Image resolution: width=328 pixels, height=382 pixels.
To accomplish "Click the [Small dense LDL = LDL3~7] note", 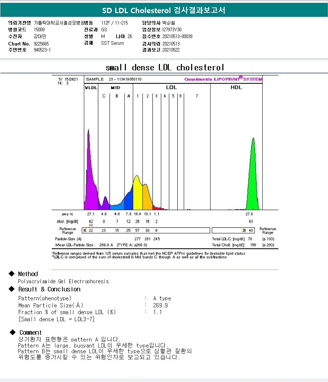I will pyautogui.click(x=57, y=319).
